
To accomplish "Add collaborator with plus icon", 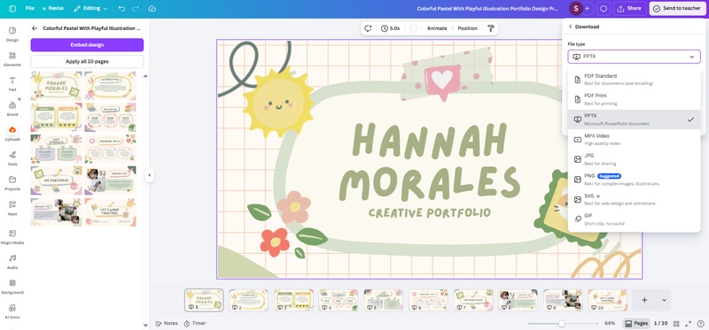I will point(587,9).
